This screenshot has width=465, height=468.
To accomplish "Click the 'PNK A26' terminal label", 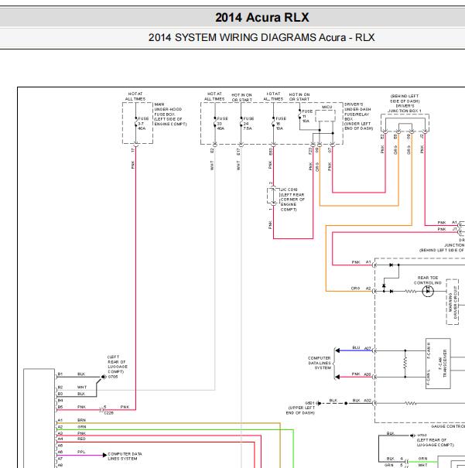I will tap(361, 374).
